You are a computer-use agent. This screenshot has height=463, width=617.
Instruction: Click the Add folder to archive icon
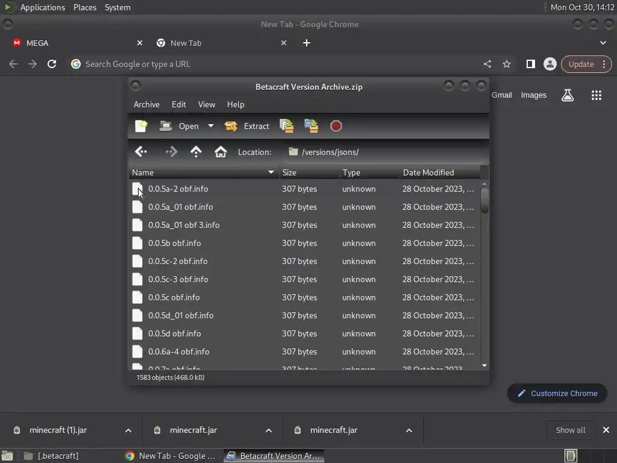click(x=312, y=126)
